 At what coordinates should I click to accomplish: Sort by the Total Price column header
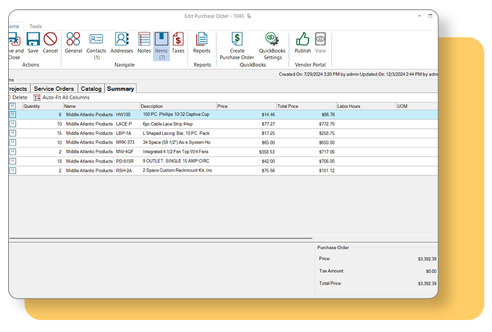pos(307,106)
